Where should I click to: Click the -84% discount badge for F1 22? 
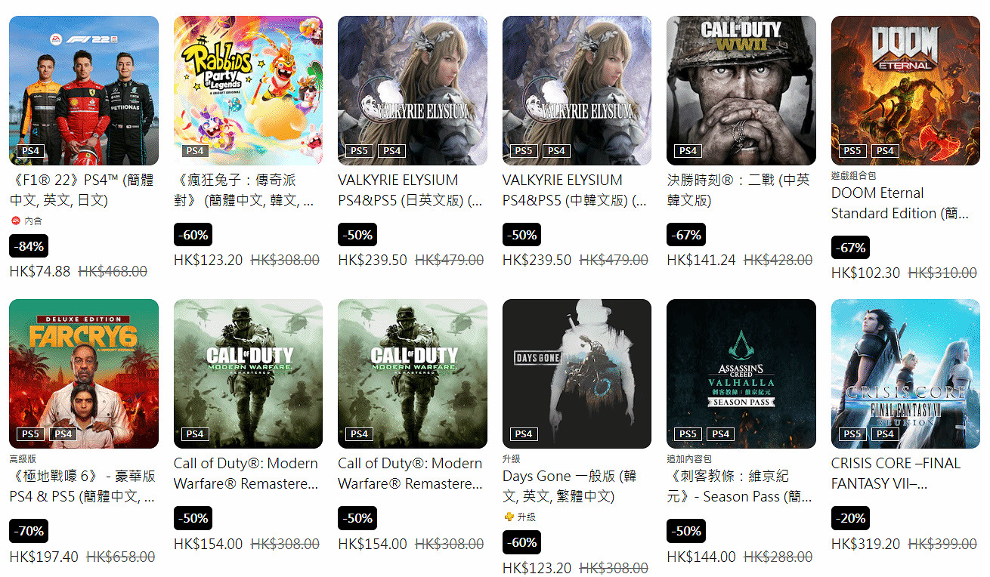tap(29, 246)
